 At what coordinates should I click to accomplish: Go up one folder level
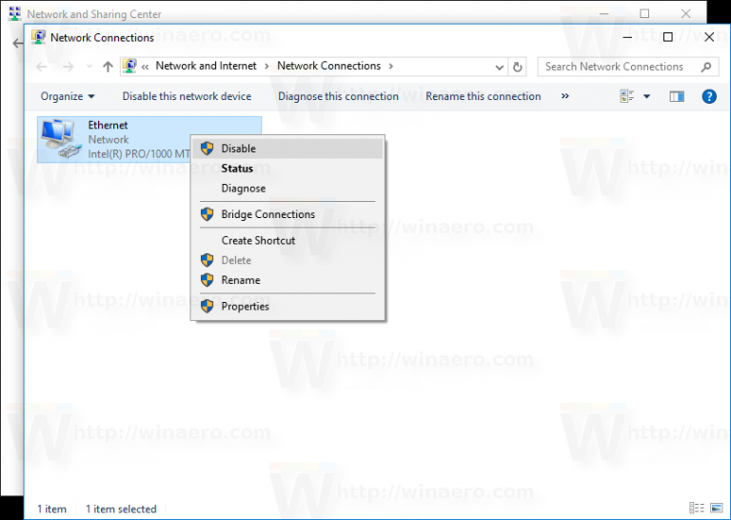[108, 67]
